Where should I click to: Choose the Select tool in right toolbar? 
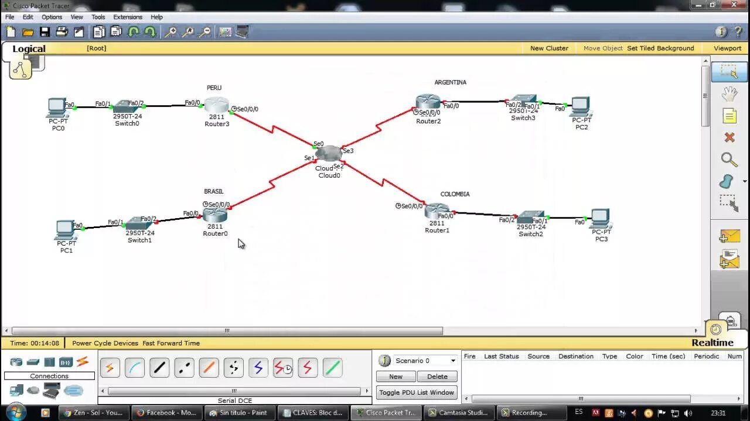click(x=729, y=71)
